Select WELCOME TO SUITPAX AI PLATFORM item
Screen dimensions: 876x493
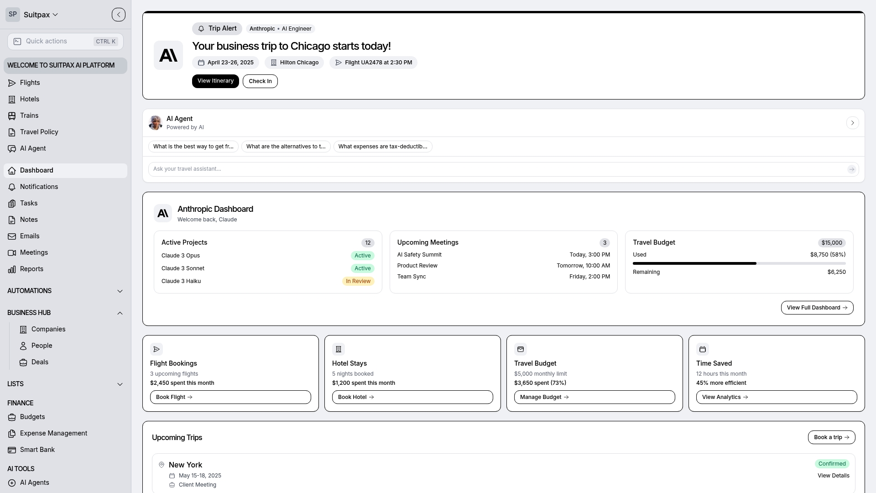(65, 66)
